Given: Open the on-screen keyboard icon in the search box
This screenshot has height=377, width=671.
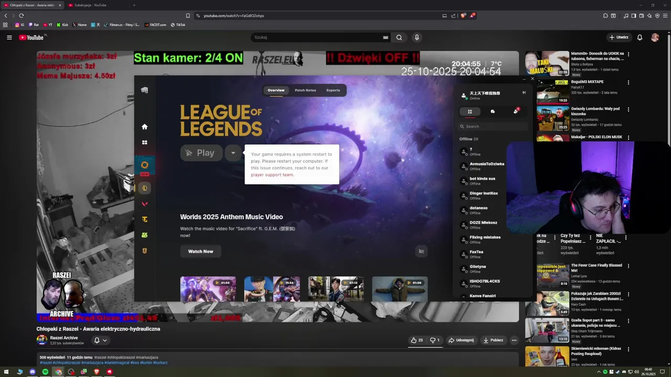Looking at the screenshot, I should [x=385, y=37].
